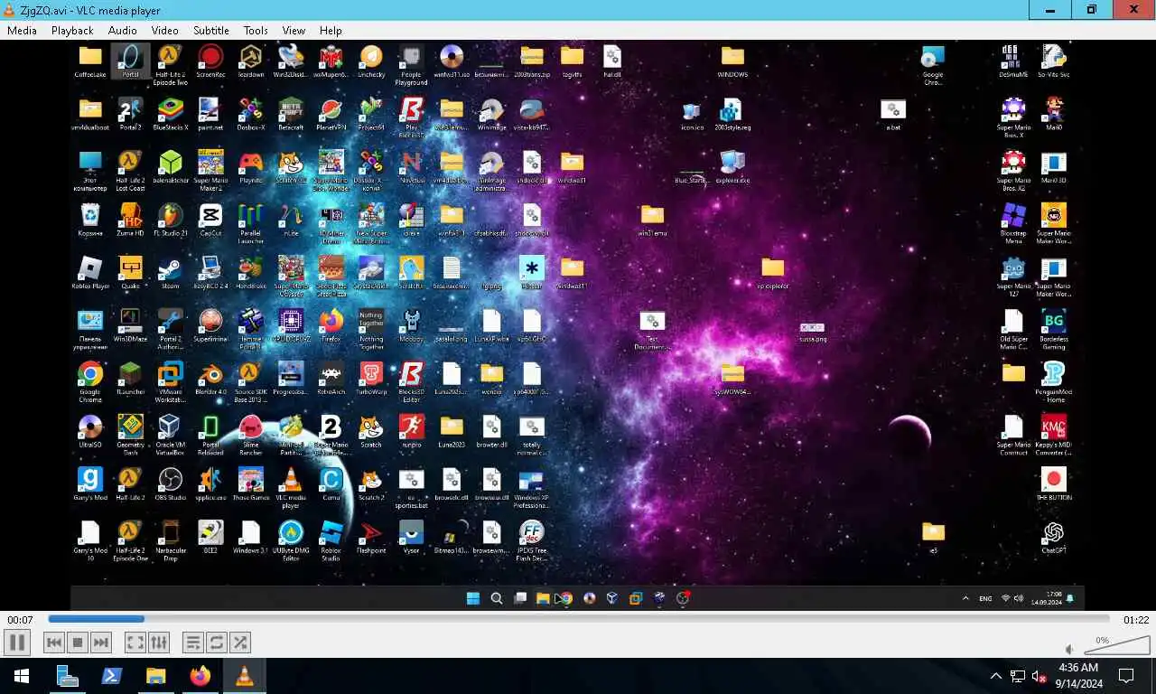Click the VLC cone taskbar button
Screen dimensions: 1156x694
point(245,676)
